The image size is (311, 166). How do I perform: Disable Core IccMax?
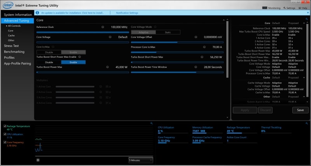(x=49, y=52)
